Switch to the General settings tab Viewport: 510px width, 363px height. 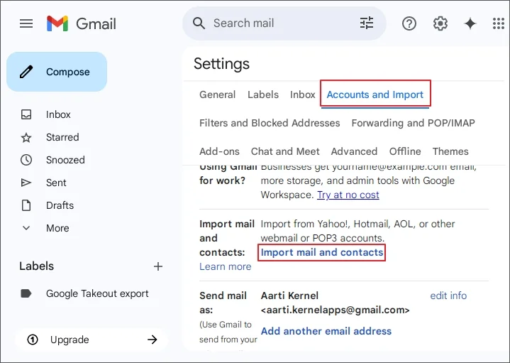click(217, 94)
